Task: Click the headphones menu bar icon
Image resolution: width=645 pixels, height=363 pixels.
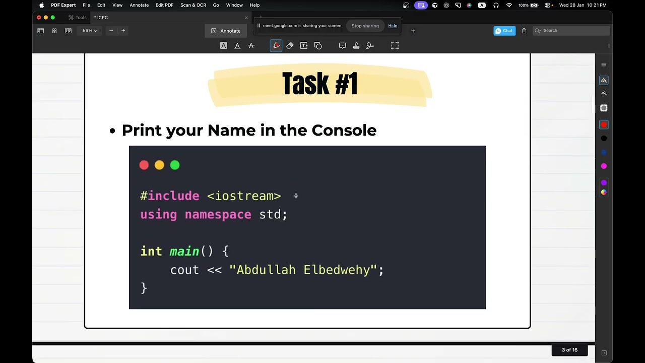Action: tap(496, 5)
